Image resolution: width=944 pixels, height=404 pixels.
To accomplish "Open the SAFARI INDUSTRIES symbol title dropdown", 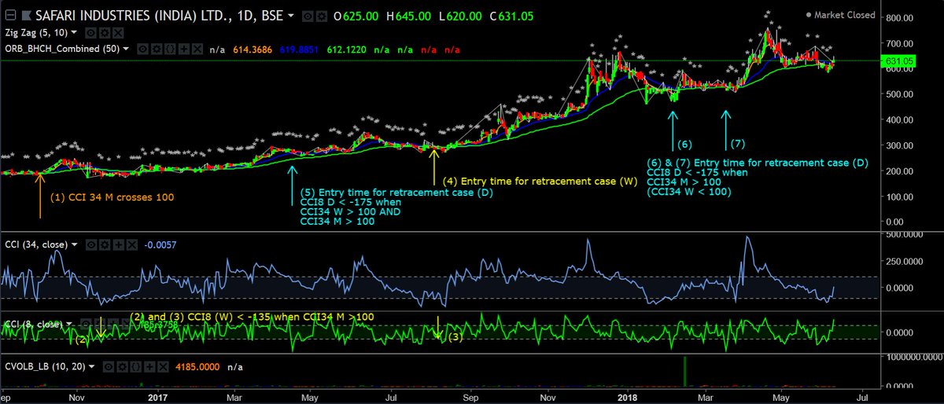I will (x=290, y=17).
